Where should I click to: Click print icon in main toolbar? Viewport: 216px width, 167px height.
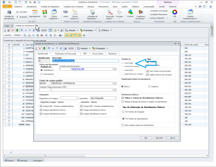click(61, 30)
